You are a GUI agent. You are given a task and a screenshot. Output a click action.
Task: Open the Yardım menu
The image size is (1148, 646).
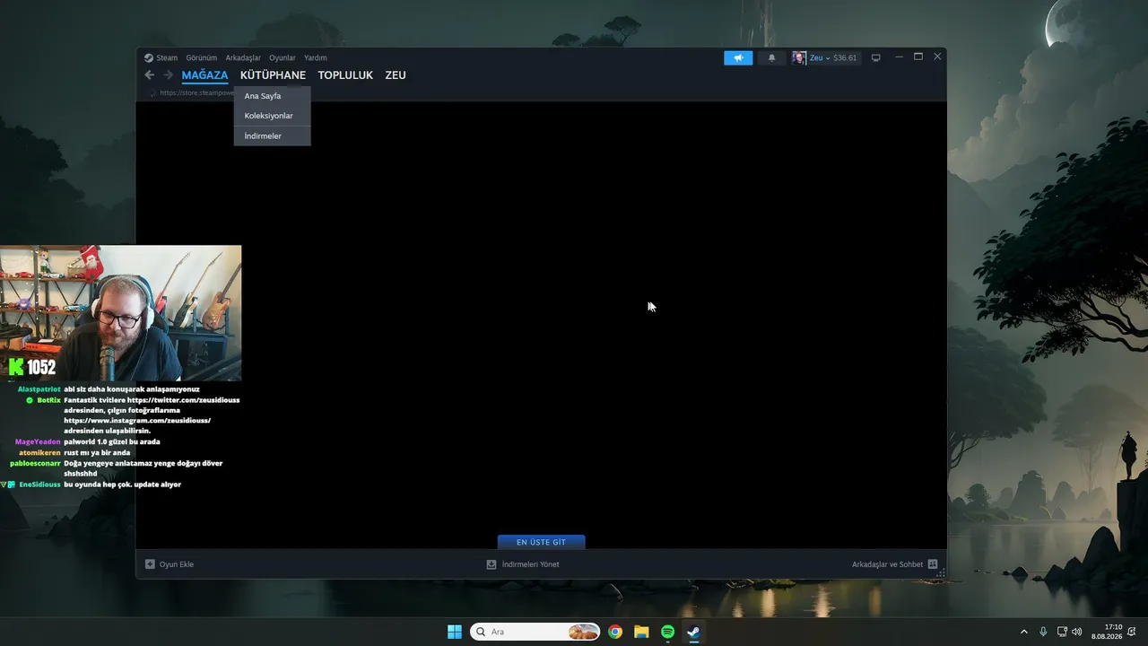coord(316,58)
